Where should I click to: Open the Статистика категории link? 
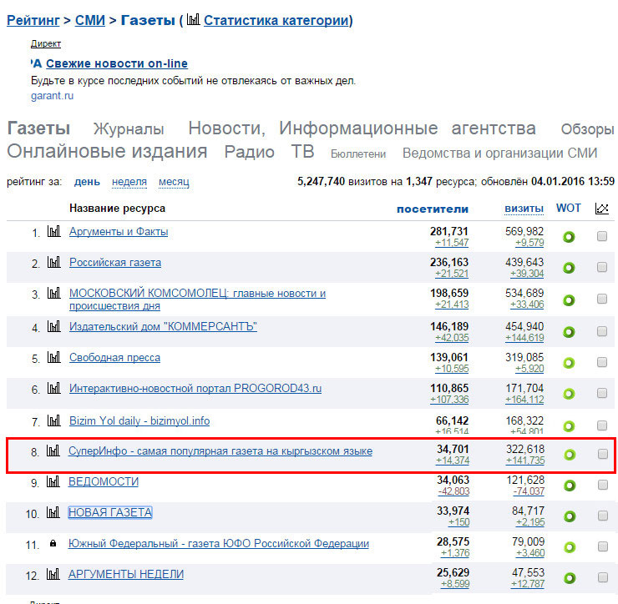point(276,20)
